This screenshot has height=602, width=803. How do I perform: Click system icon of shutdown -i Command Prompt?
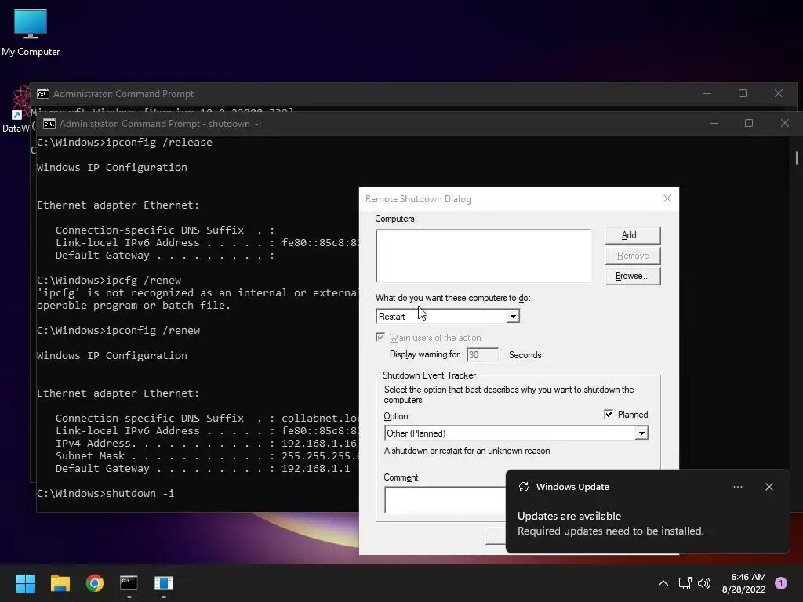[x=49, y=124]
